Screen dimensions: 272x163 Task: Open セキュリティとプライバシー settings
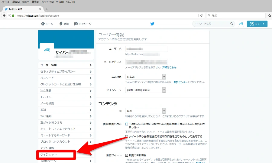point(66,72)
